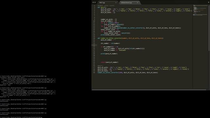
Task: Click the previous-tab left arrow in the editor
Action: point(93,2)
